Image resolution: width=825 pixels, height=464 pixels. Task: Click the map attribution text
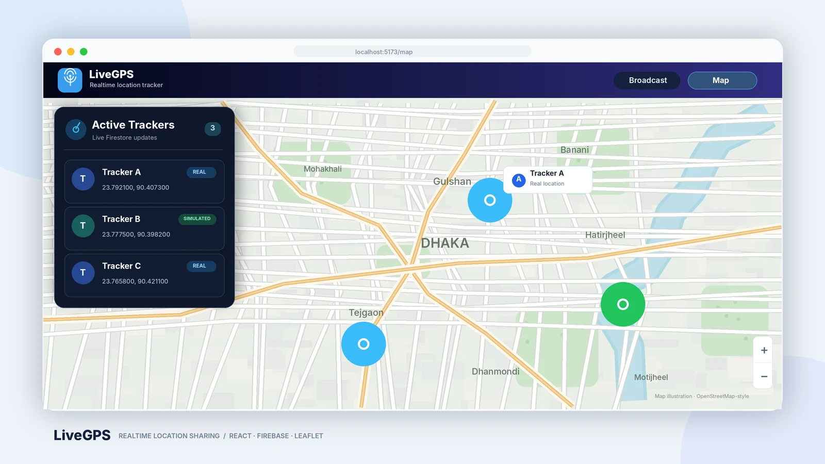[x=702, y=396]
